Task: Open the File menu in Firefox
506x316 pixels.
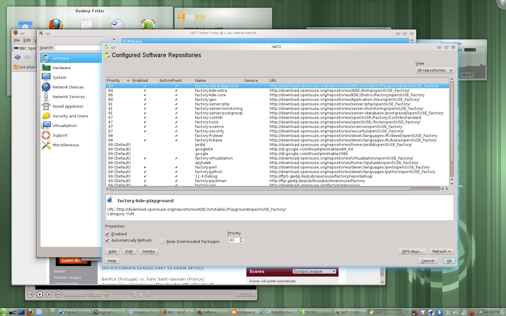Action: [x=17, y=40]
